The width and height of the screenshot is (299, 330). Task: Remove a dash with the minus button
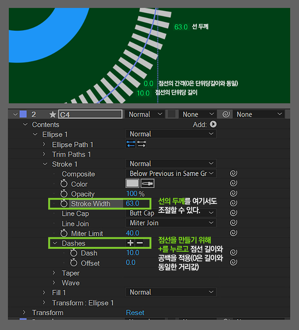(x=140, y=243)
